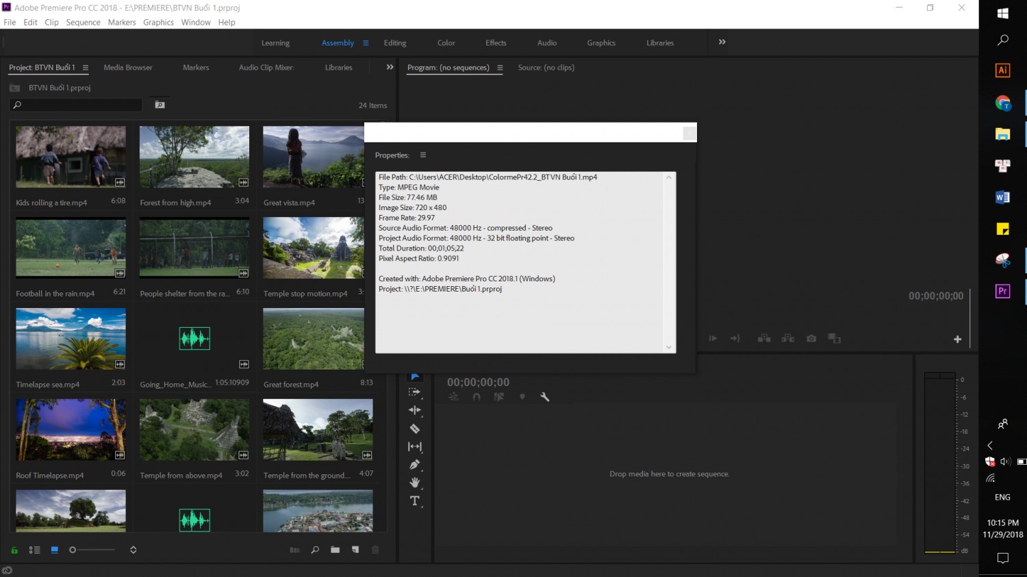Switch Project panel to List View
The image size is (1027, 577).
coord(34,550)
